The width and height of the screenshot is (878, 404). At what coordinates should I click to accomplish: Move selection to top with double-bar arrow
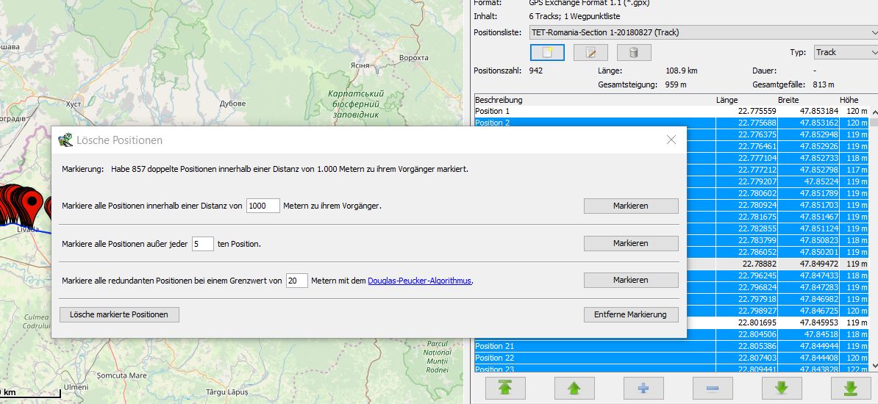505,388
